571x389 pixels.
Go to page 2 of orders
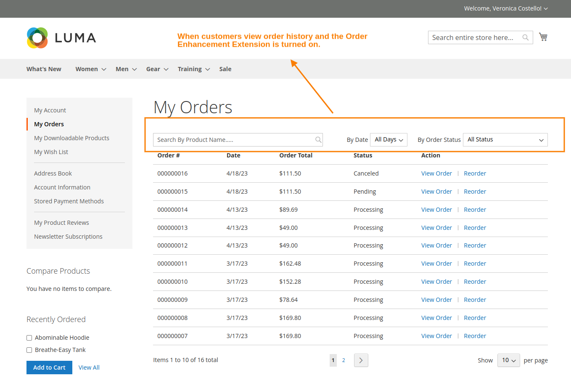tap(344, 360)
